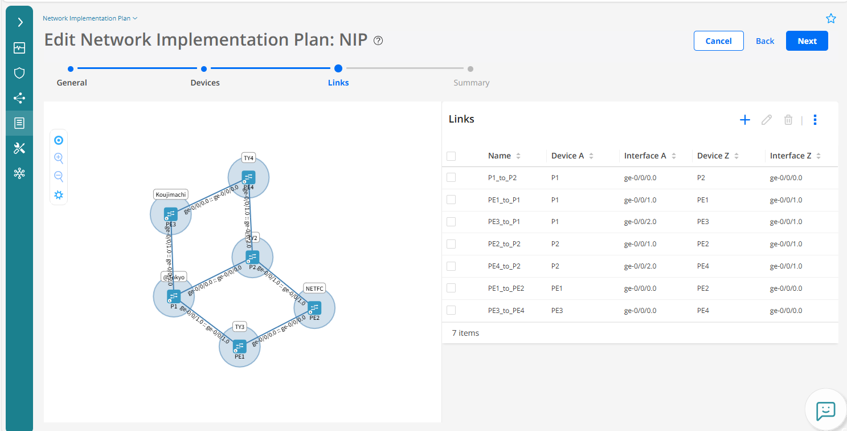Click the PE2 node in topology
The image size is (847, 431).
point(314,308)
